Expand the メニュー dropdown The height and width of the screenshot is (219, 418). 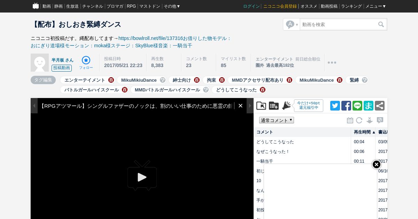376,6
